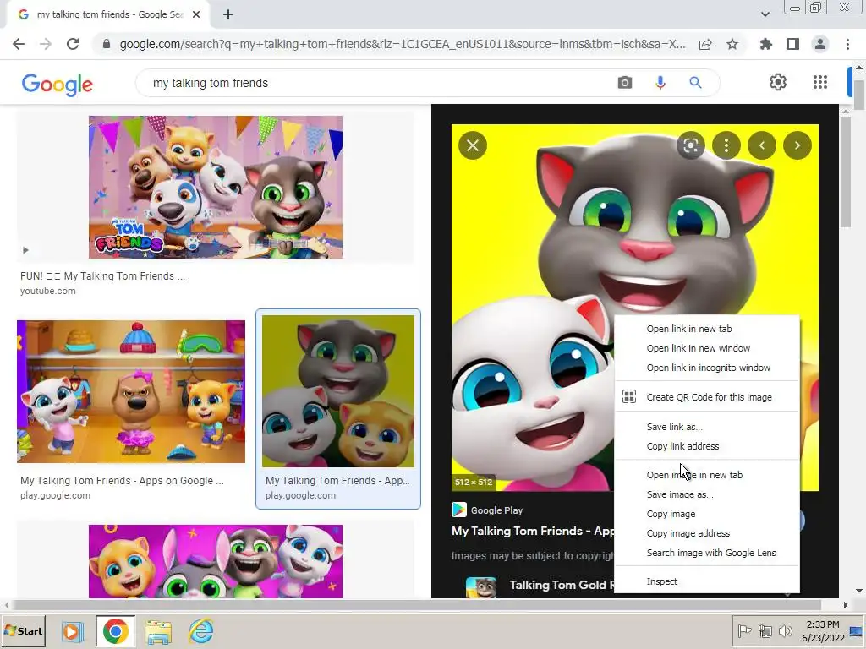This screenshot has width=866, height=649.
Task: Go to the previous image in the preview
Action: click(762, 145)
